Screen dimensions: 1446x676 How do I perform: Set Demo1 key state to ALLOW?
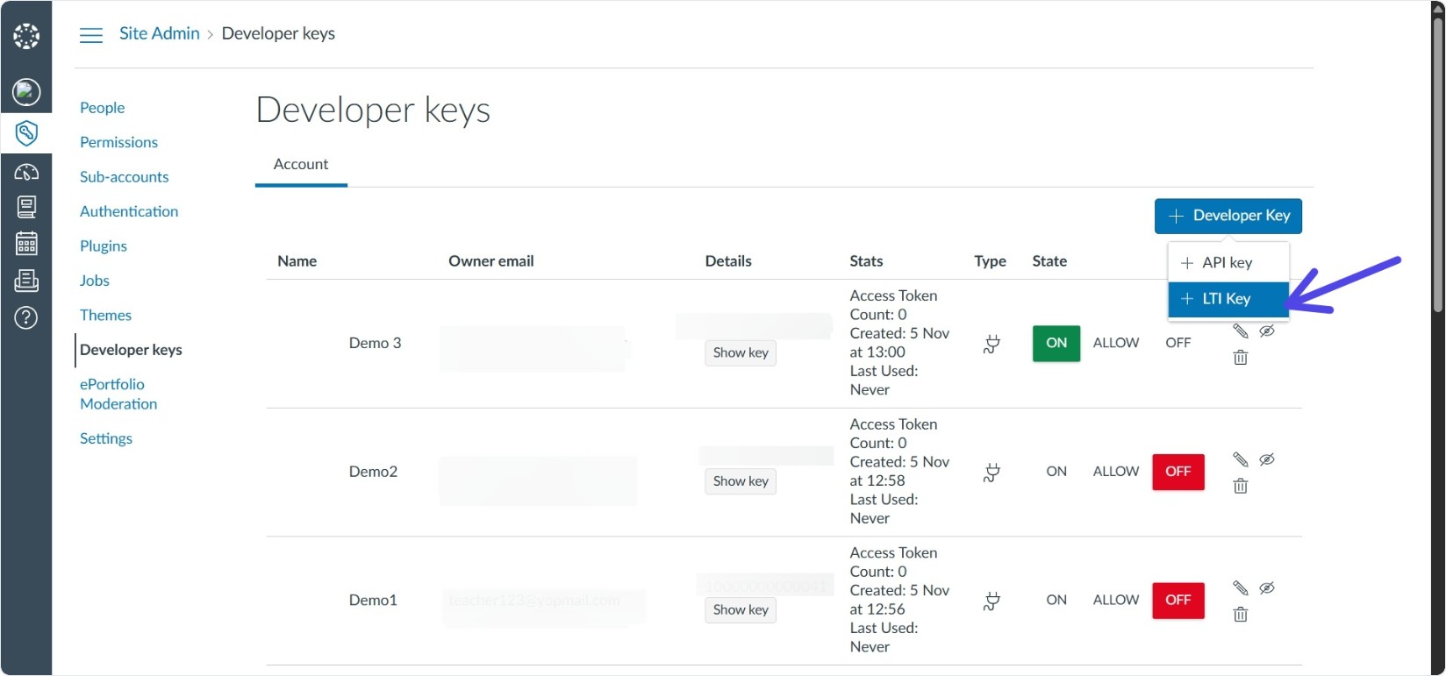[1116, 601]
